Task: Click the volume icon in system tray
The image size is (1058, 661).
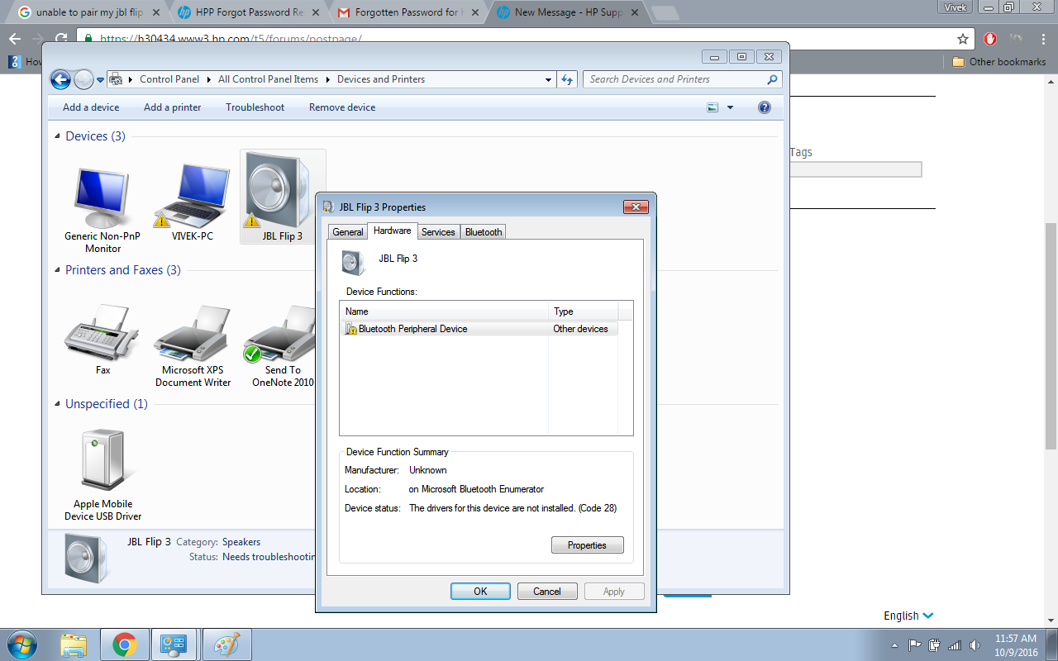Action: point(975,645)
